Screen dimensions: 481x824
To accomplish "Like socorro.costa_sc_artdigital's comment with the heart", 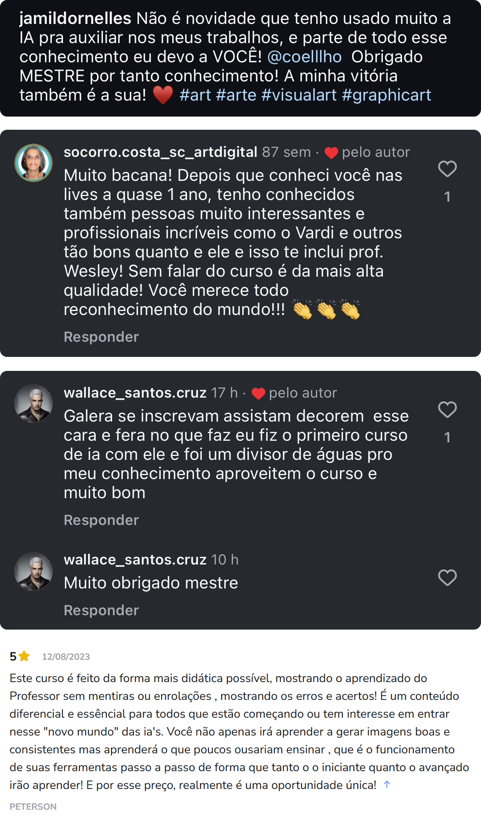I will (447, 169).
